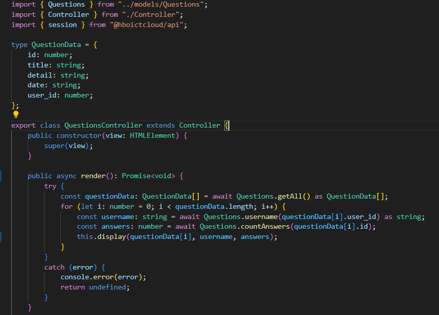Screen dimensions: 439x315
Task: Click the render method name
Action: coord(93,176)
